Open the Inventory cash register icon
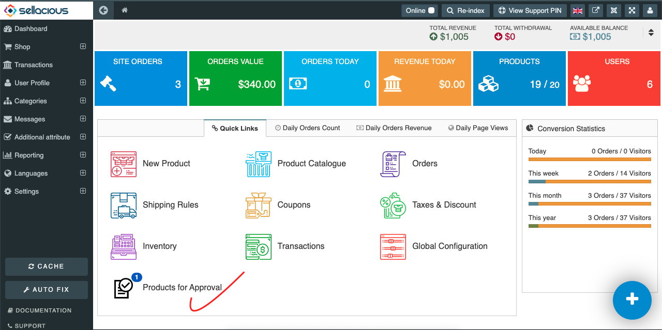The height and width of the screenshot is (330, 662). pos(124,247)
